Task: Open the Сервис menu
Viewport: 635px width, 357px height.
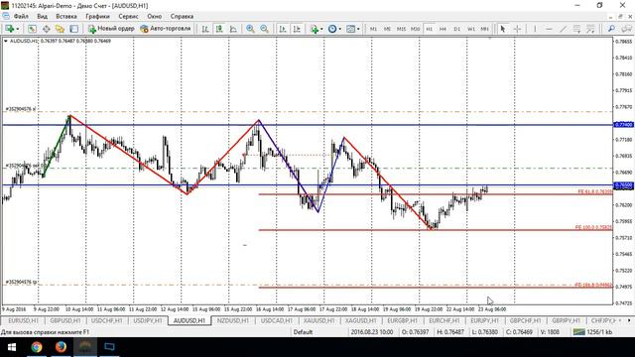Action: 128,17
